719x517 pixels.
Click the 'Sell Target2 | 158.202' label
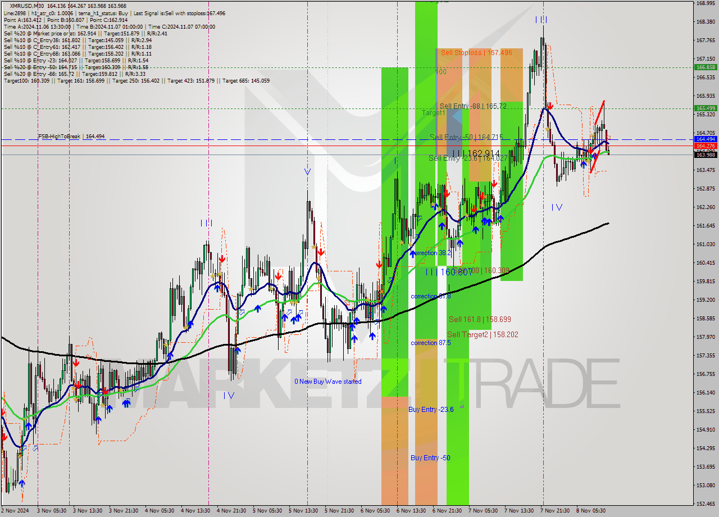(483, 334)
